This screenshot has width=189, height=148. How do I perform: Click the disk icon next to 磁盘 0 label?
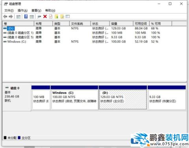[x=7, y=88]
